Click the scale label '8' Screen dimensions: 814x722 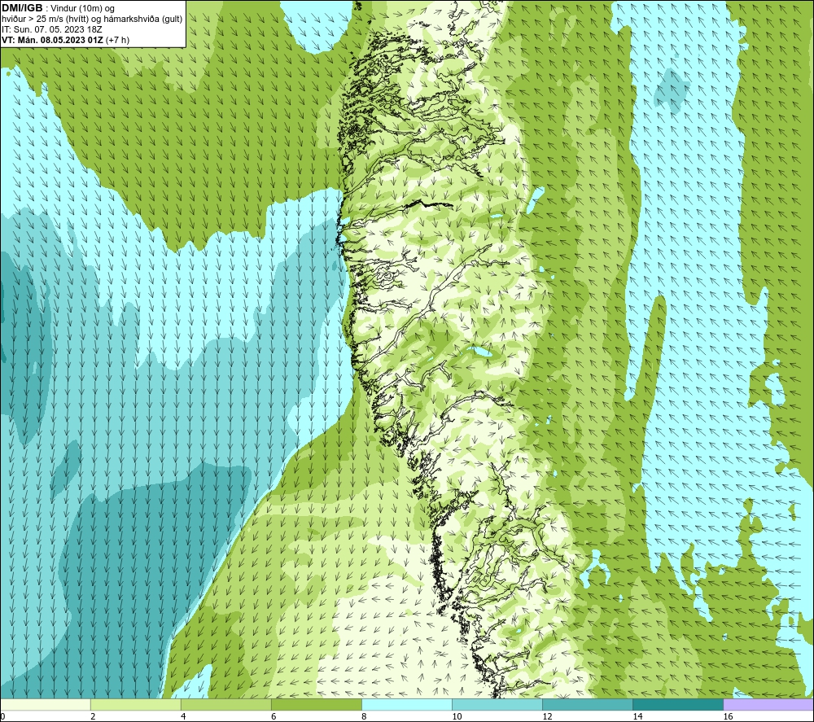tap(364, 717)
